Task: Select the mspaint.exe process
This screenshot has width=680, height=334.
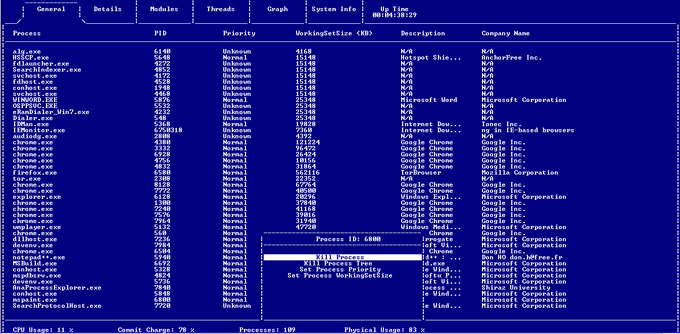Action: click(x=35, y=300)
